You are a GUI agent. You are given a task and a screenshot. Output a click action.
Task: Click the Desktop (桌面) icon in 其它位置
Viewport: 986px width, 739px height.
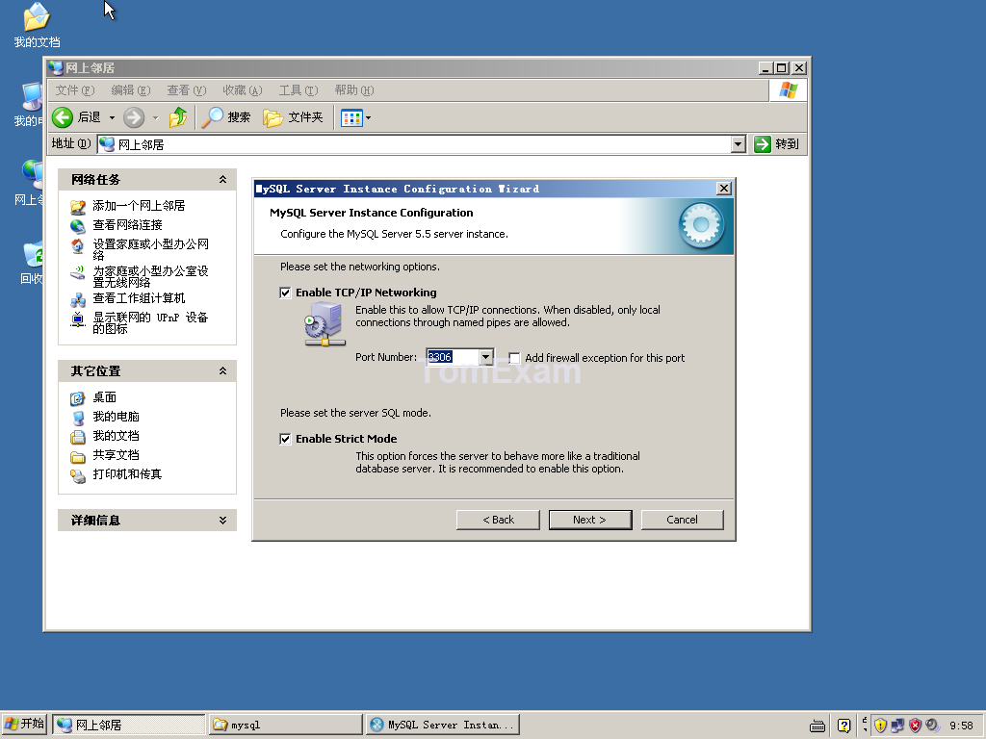pyautogui.click(x=77, y=398)
